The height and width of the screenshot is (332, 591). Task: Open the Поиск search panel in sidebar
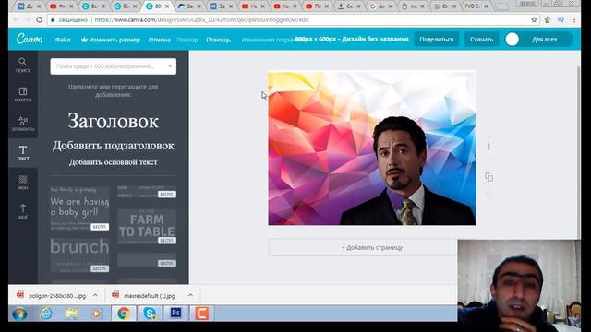click(x=22, y=65)
